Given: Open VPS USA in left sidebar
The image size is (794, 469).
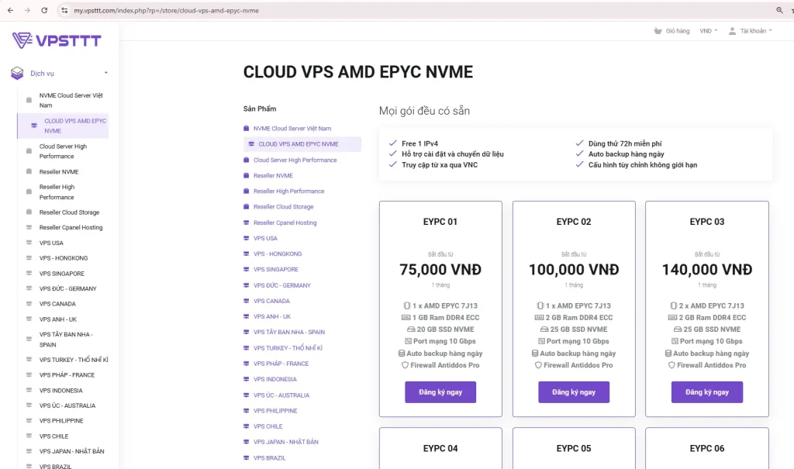Looking at the screenshot, I should pos(51,243).
